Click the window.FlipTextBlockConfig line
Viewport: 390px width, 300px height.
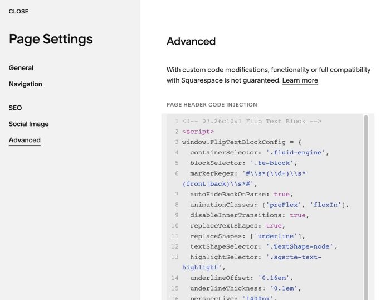pos(241,142)
